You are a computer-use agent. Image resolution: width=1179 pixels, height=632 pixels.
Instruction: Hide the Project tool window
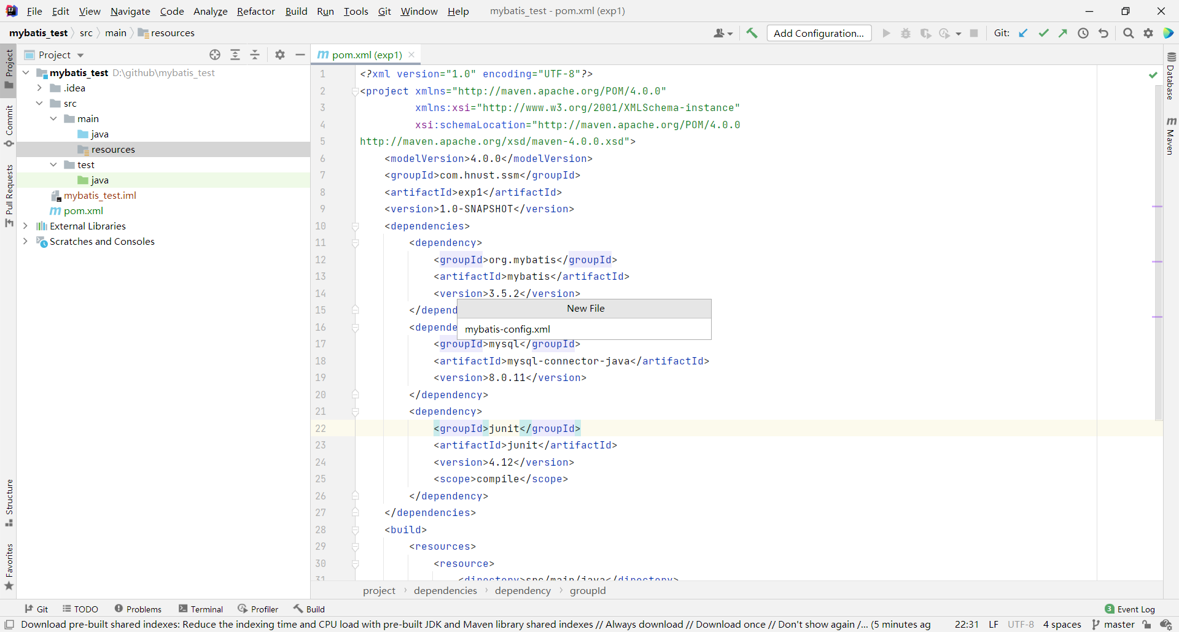[300, 55]
